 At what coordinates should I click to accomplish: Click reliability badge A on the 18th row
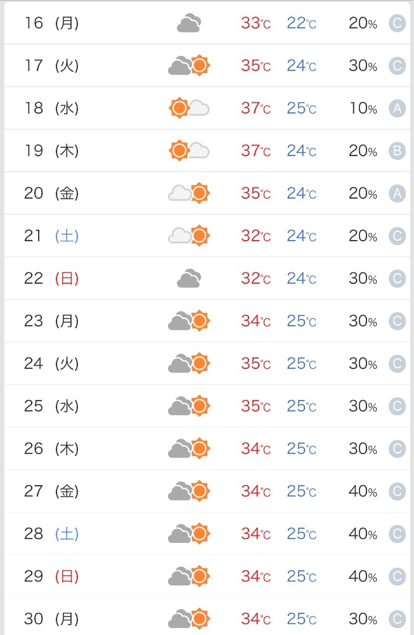pyautogui.click(x=397, y=109)
